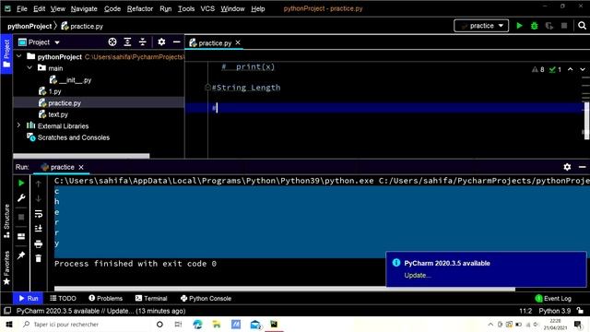Expand all icon in Project panel toolbar

point(127,42)
